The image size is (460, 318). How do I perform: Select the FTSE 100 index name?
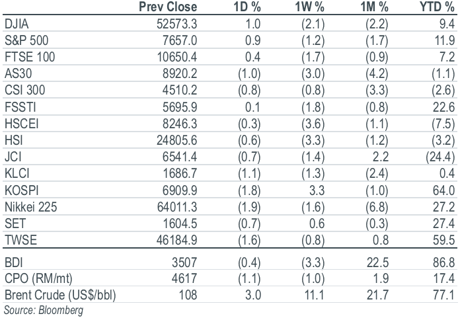pos(30,57)
